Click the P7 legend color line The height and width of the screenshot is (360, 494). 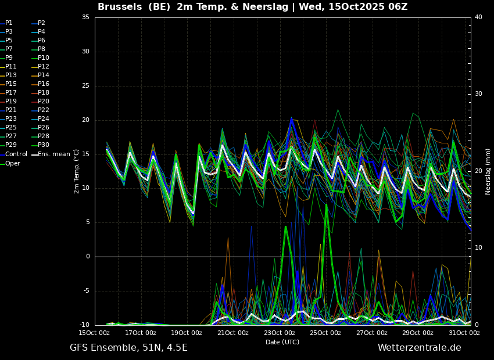(x=2, y=49)
